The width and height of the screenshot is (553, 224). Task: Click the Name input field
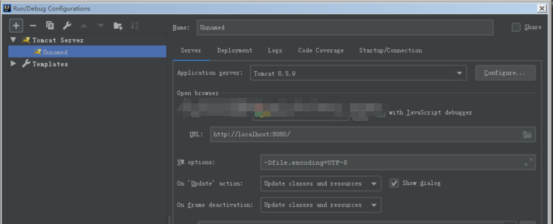pos(345,27)
